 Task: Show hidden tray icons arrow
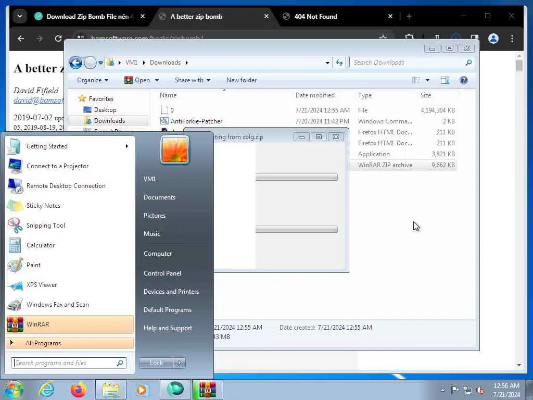click(442, 390)
